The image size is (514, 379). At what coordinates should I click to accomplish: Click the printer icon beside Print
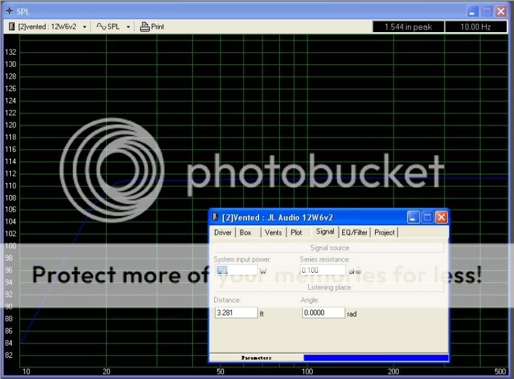[x=145, y=27]
